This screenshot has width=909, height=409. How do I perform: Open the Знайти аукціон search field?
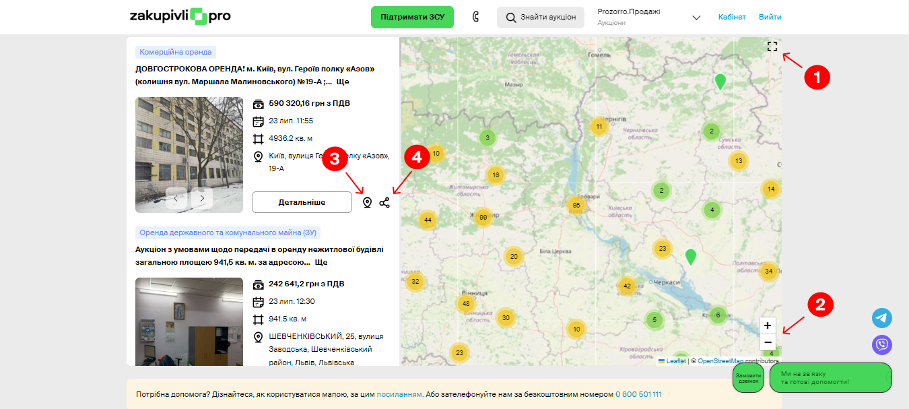pos(541,17)
